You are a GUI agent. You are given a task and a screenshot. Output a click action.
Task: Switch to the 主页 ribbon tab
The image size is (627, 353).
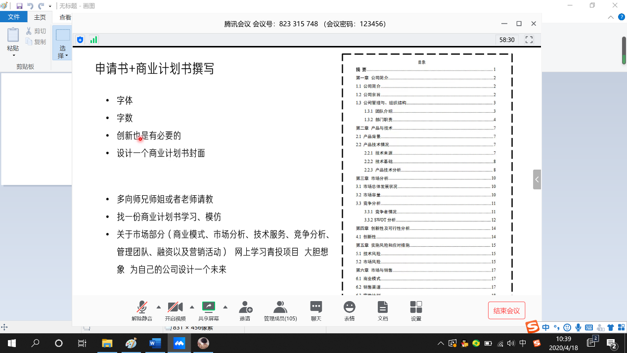coord(40,17)
